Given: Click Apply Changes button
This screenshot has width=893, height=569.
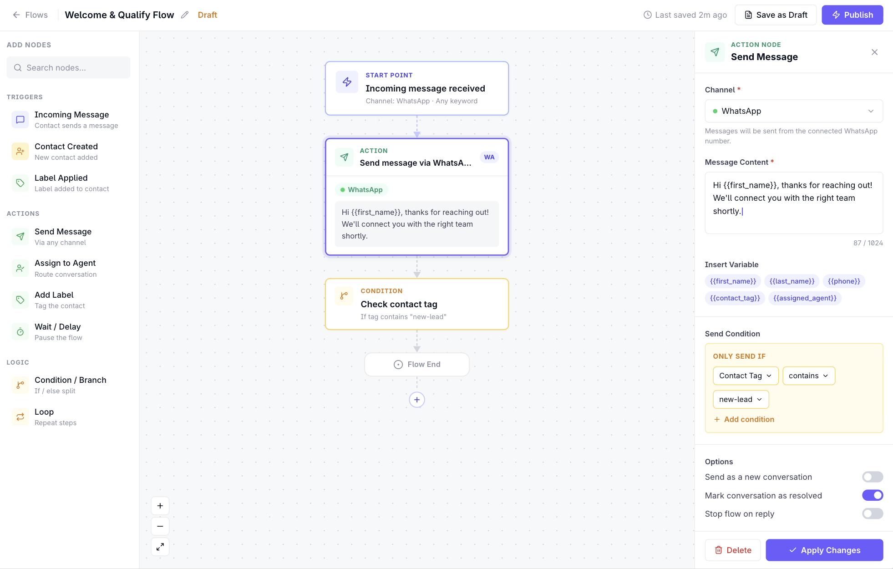Looking at the screenshot, I should click(824, 550).
